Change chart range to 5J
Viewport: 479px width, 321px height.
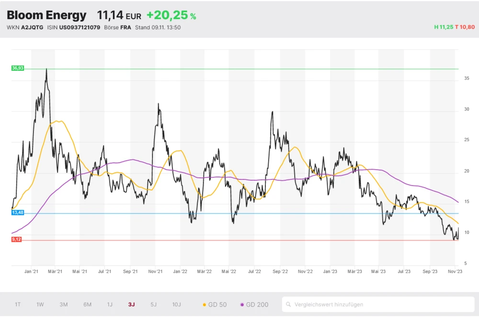point(153,304)
